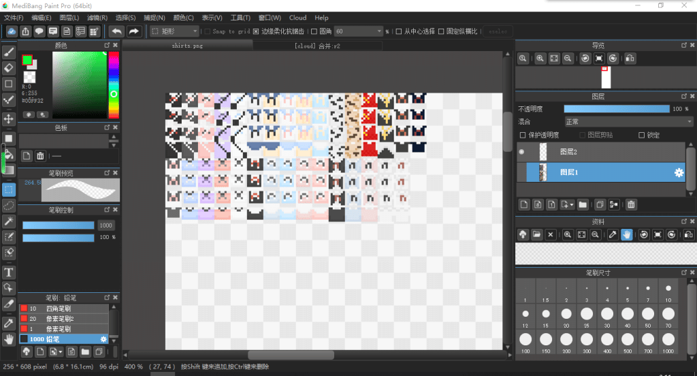Toggle the 锁定 layer checkbox
The height and width of the screenshot is (376, 697).
641,136
